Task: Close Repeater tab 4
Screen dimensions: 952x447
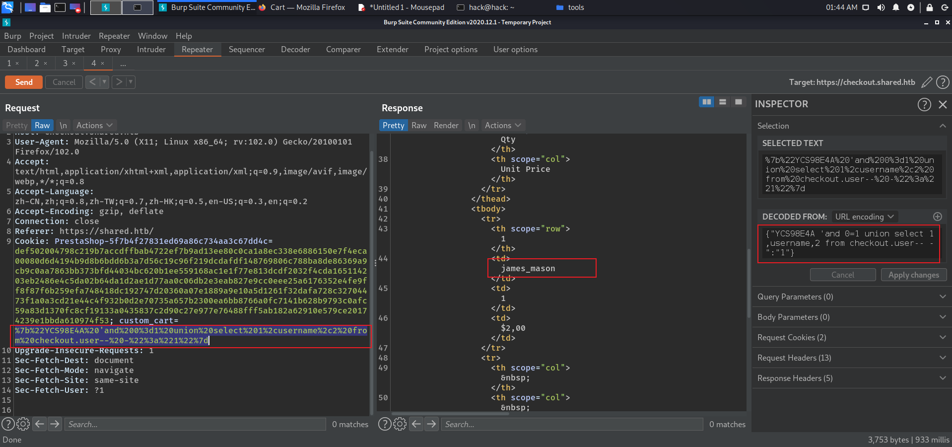Action: 102,64
